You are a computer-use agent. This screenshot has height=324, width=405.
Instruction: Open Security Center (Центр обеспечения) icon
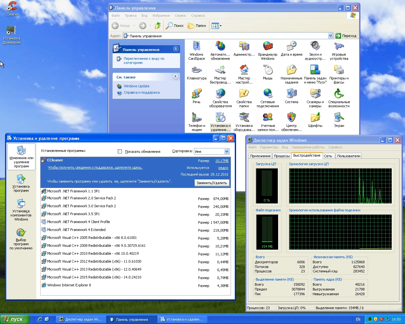(291, 117)
